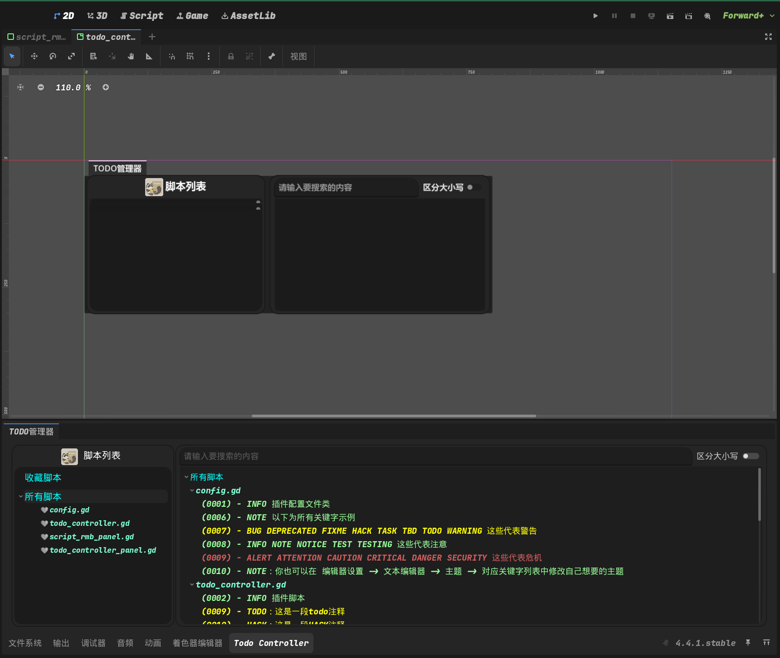Favorite config.gd with its heart icon
Viewport: 780px width, 658px height.
(x=45, y=510)
